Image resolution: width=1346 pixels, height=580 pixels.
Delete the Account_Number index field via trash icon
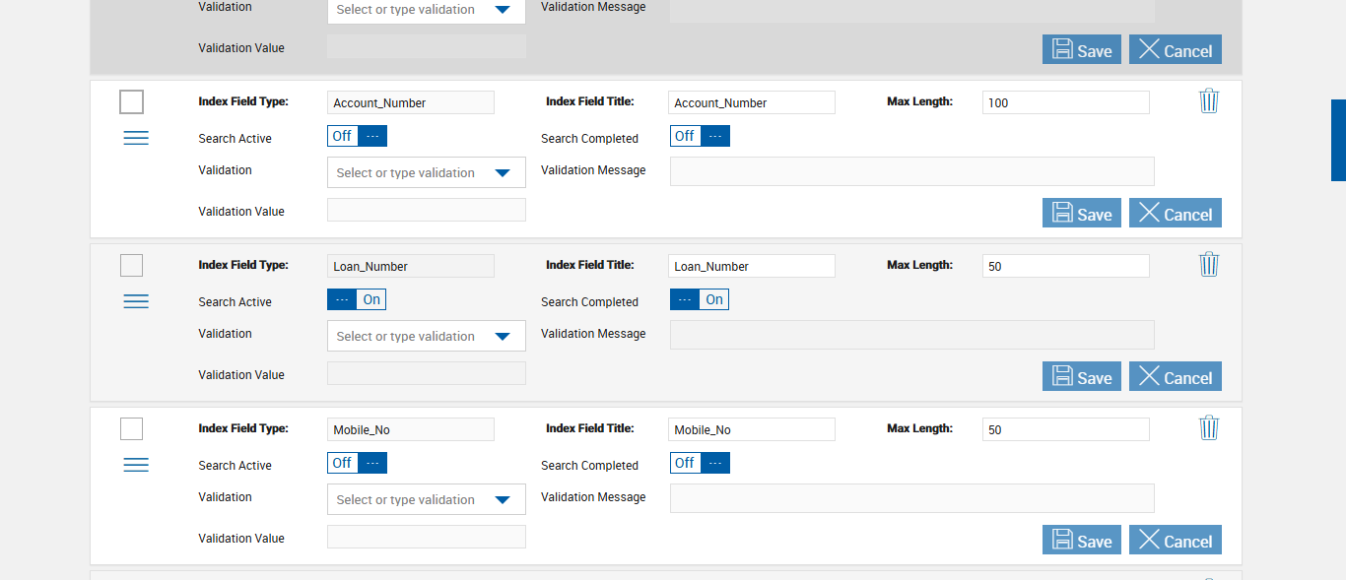click(1209, 101)
